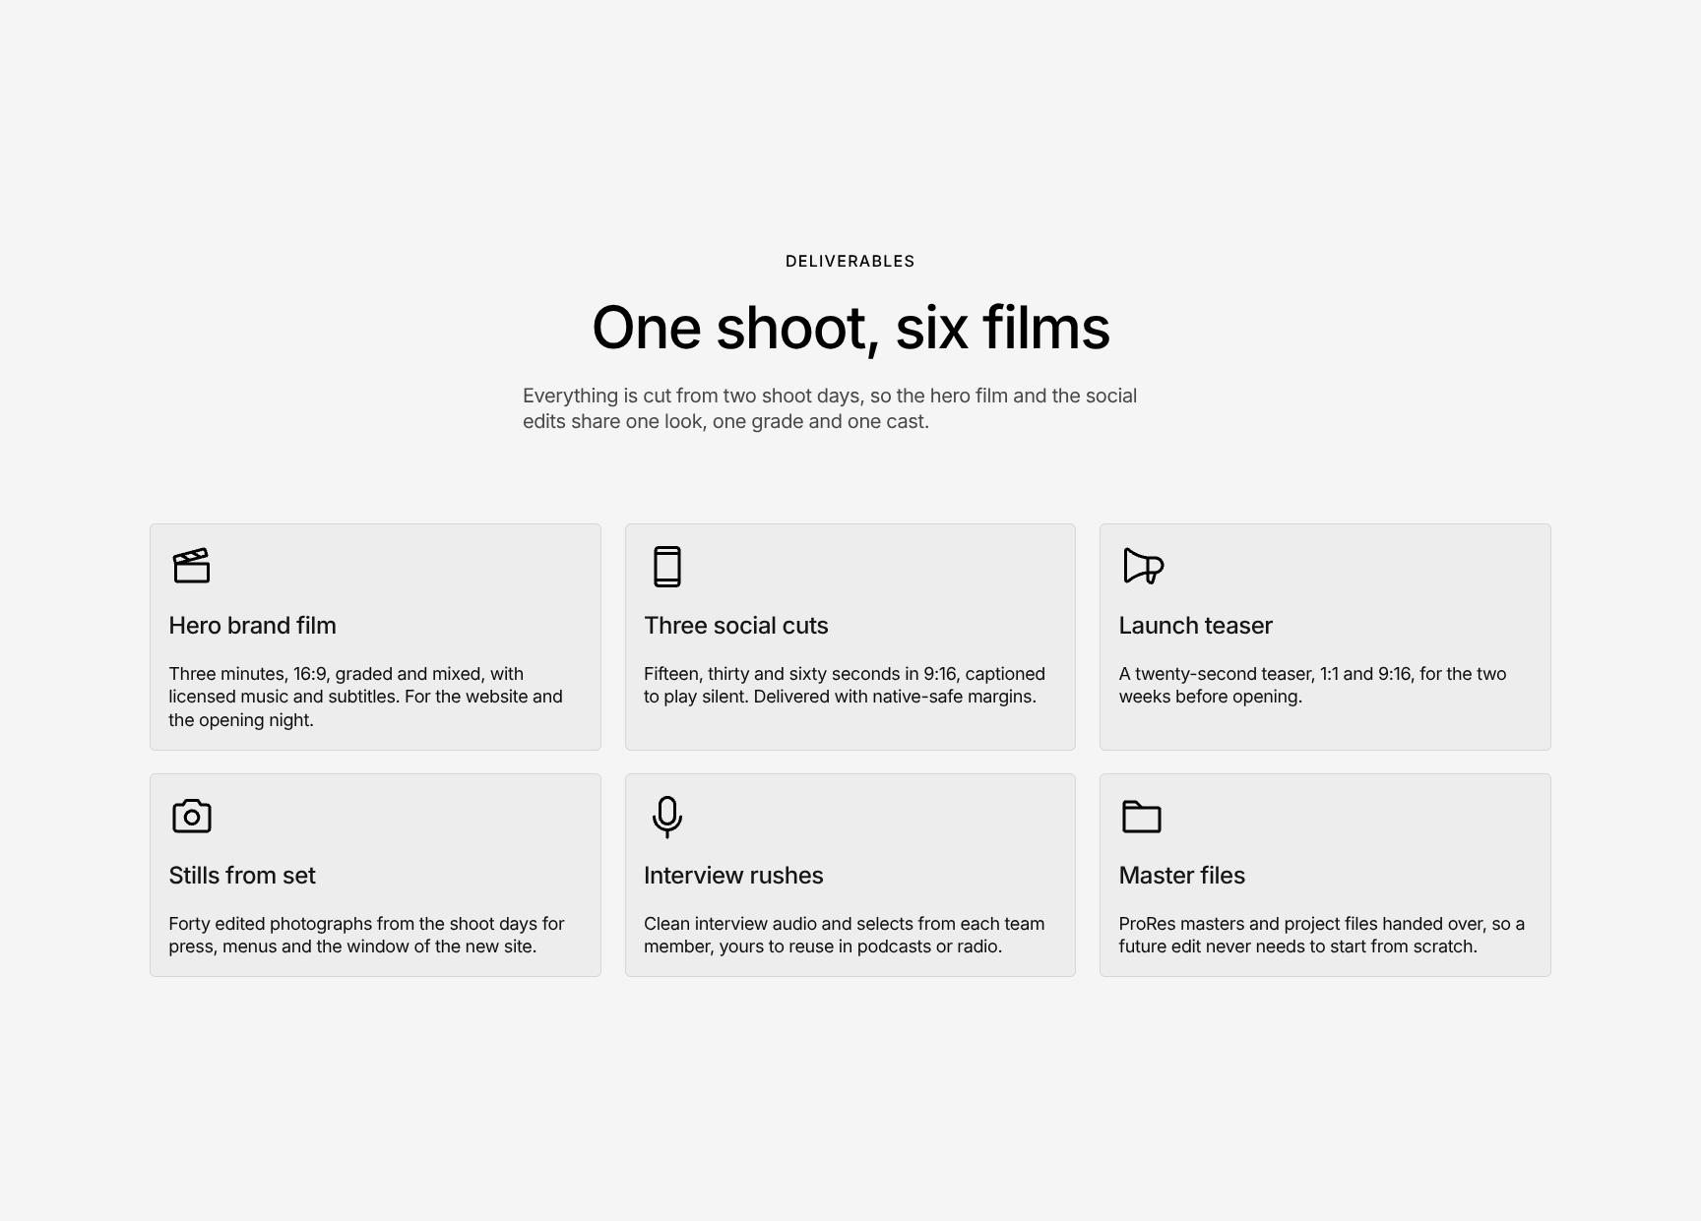Click the description starting "Clean interview audio"
The height and width of the screenshot is (1221, 1701).
(x=845, y=935)
